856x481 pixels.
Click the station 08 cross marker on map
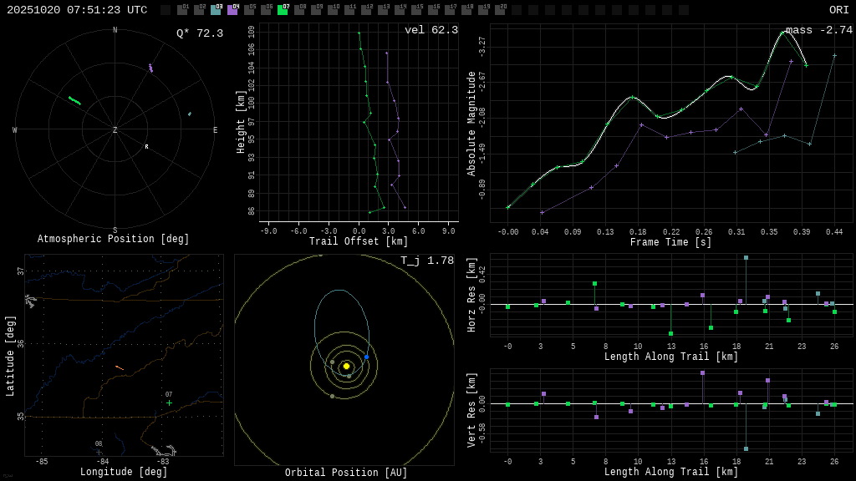(99, 452)
